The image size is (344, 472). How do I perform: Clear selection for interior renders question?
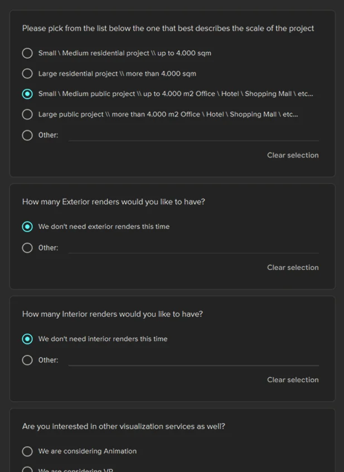[293, 379]
